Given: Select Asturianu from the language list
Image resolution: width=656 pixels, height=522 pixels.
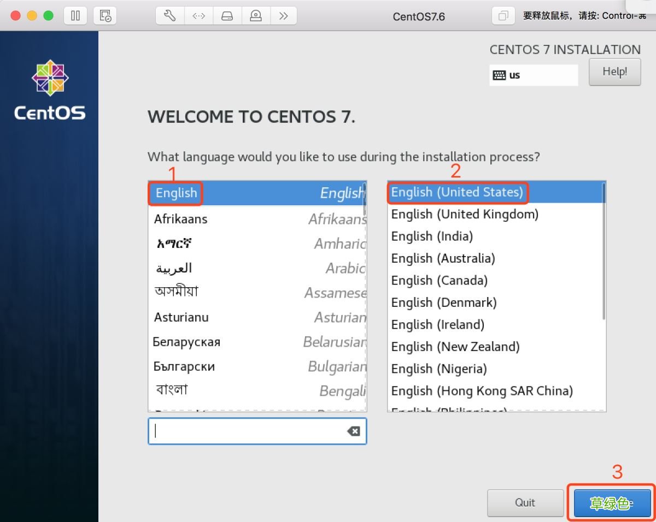Looking at the screenshot, I should pyautogui.click(x=181, y=317).
